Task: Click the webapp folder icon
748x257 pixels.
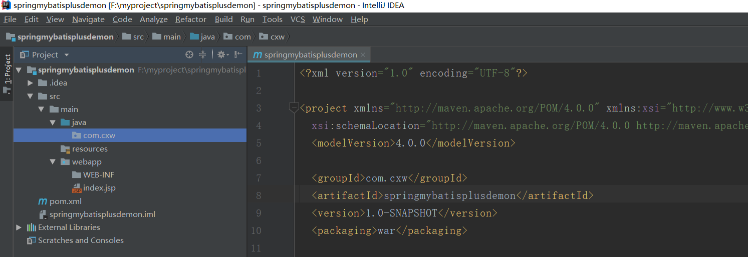Action: click(65, 161)
